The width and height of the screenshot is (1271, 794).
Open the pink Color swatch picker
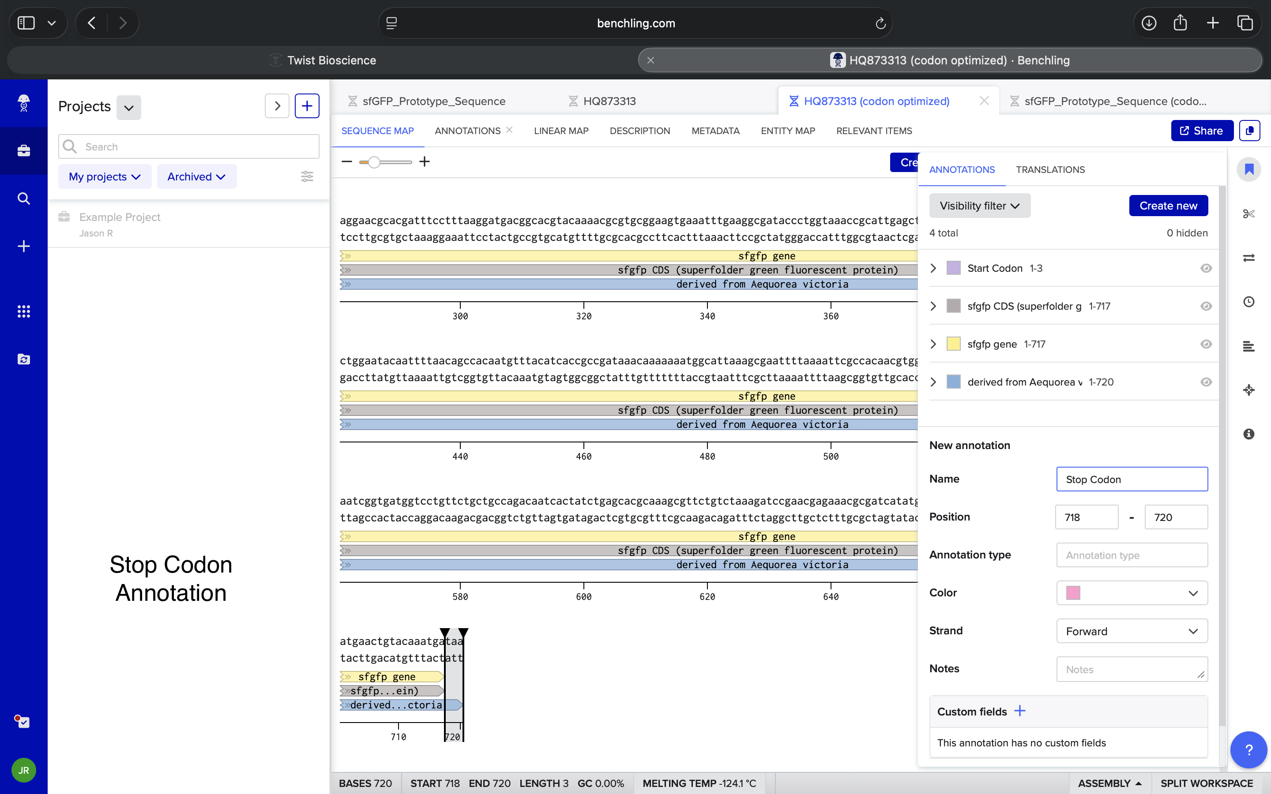[1132, 593]
